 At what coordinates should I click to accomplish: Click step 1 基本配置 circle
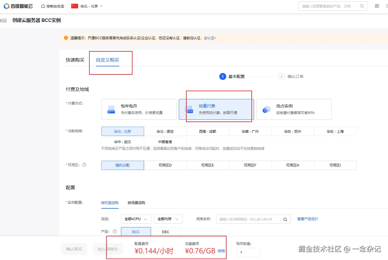[x=222, y=76]
